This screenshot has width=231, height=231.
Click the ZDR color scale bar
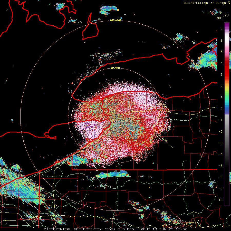[x=227, y=114]
